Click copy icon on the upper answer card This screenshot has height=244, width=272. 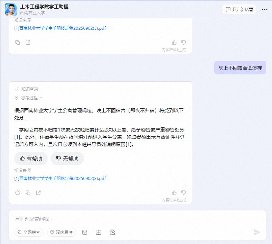coord(18,43)
